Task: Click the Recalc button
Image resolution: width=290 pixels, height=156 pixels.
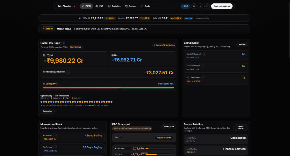Action: click(242, 45)
